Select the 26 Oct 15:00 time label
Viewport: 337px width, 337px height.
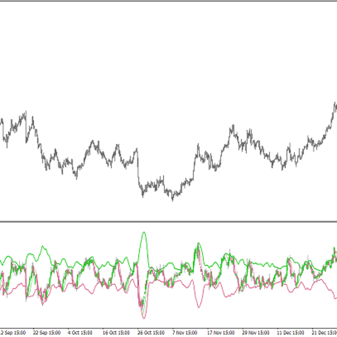(x=151, y=333)
